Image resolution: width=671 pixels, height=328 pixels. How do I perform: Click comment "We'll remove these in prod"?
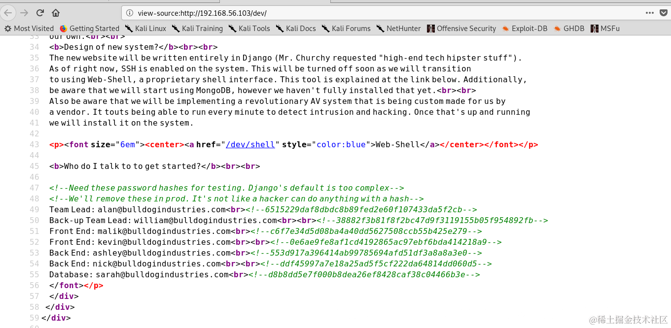pos(237,198)
